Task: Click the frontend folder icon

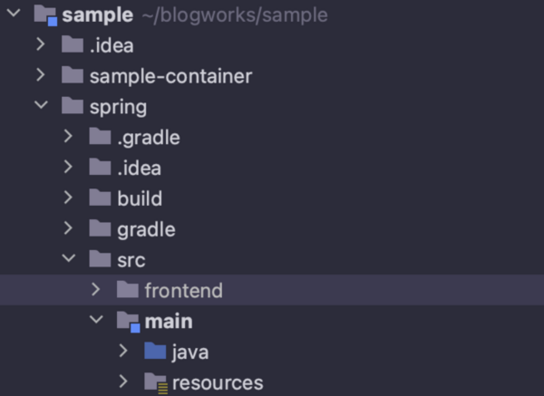Action: tap(128, 290)
